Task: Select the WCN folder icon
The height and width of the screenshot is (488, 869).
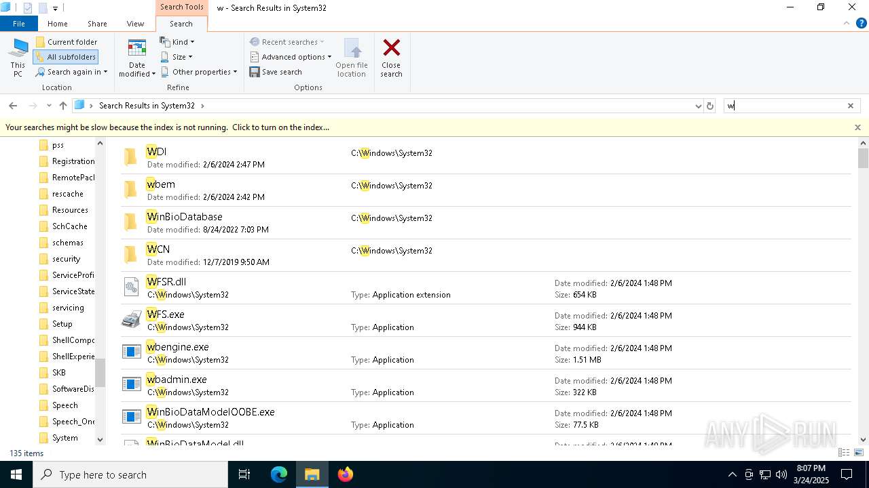Action: pyautogui.click(x=131, y=255)
